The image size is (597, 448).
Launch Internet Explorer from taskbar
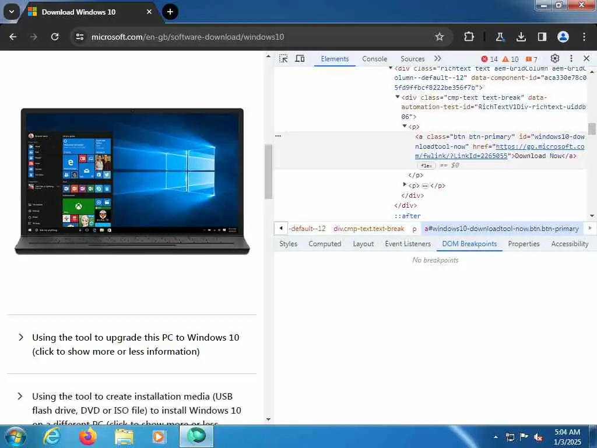pyautogui.click(x=51, y=436)
